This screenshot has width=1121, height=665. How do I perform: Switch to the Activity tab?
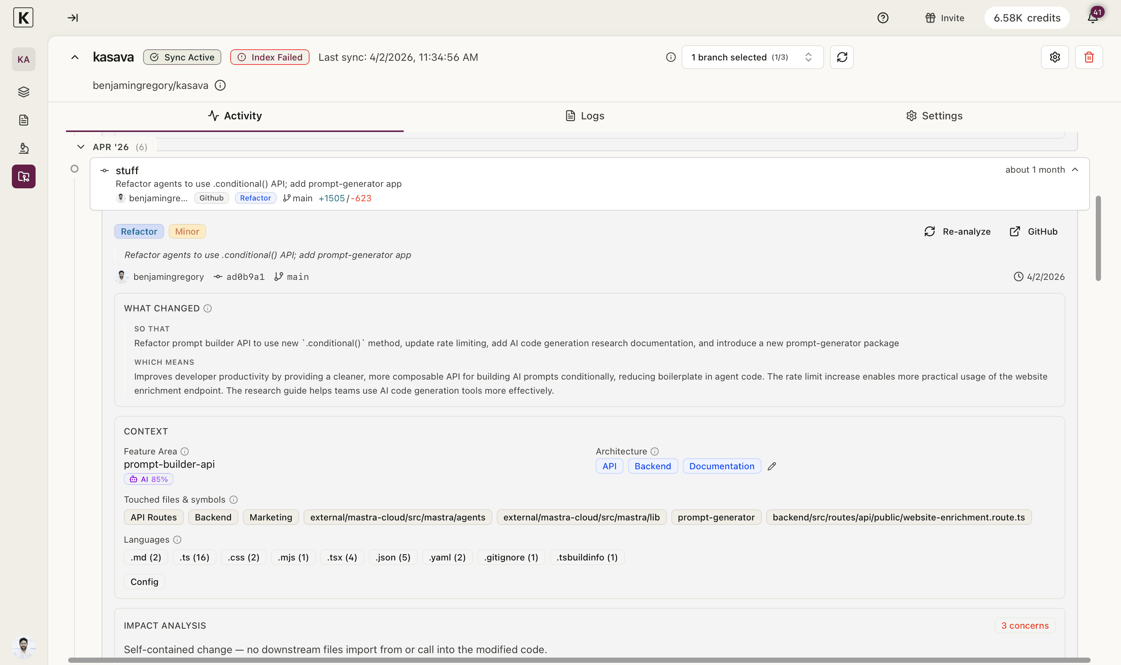pyautogui.click(x=235, y=116)
